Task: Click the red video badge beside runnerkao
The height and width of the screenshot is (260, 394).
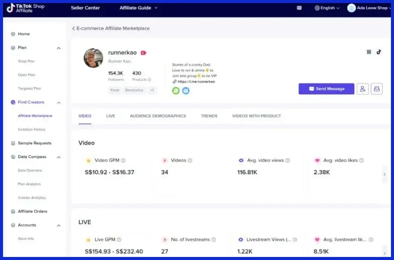Action: coord(144,53)
